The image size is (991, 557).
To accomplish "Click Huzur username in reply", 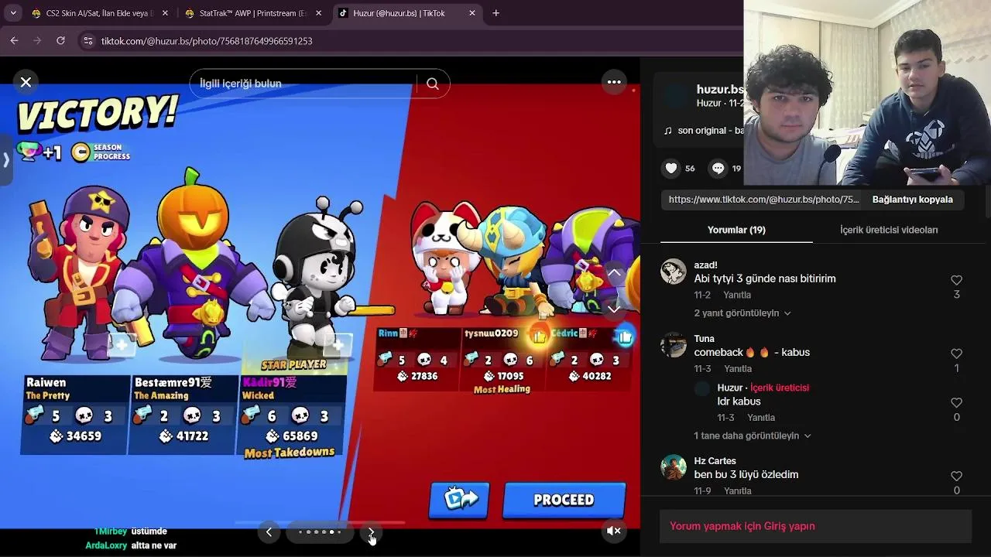I will click(730, 388).
